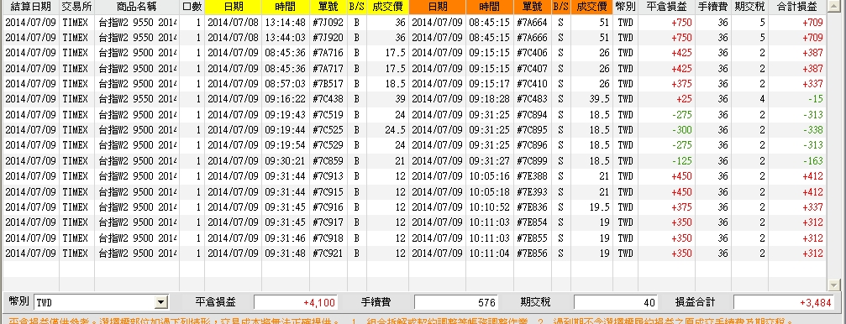Click sell price 19.5 cell

click(591, 207)
